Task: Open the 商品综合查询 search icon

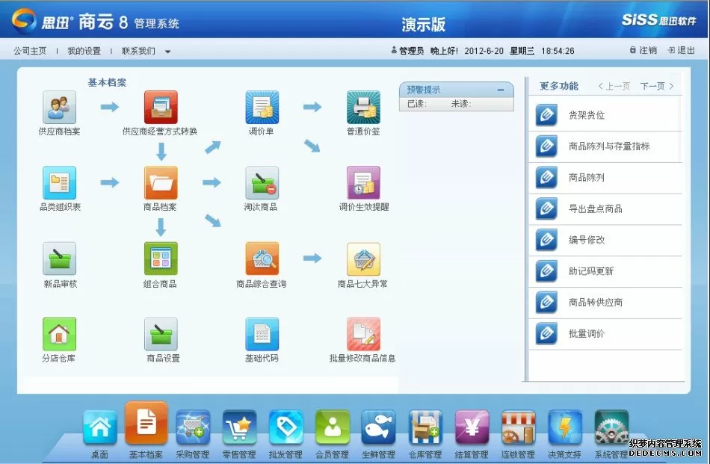Action: pyautogui.click(x=262, y=259)
